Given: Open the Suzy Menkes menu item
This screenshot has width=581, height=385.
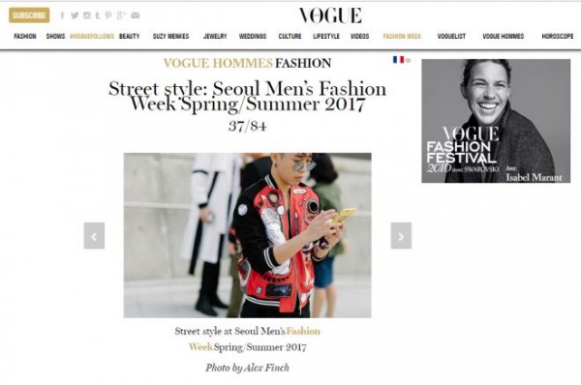Looking at the screenshot, I should click(170, 37).
